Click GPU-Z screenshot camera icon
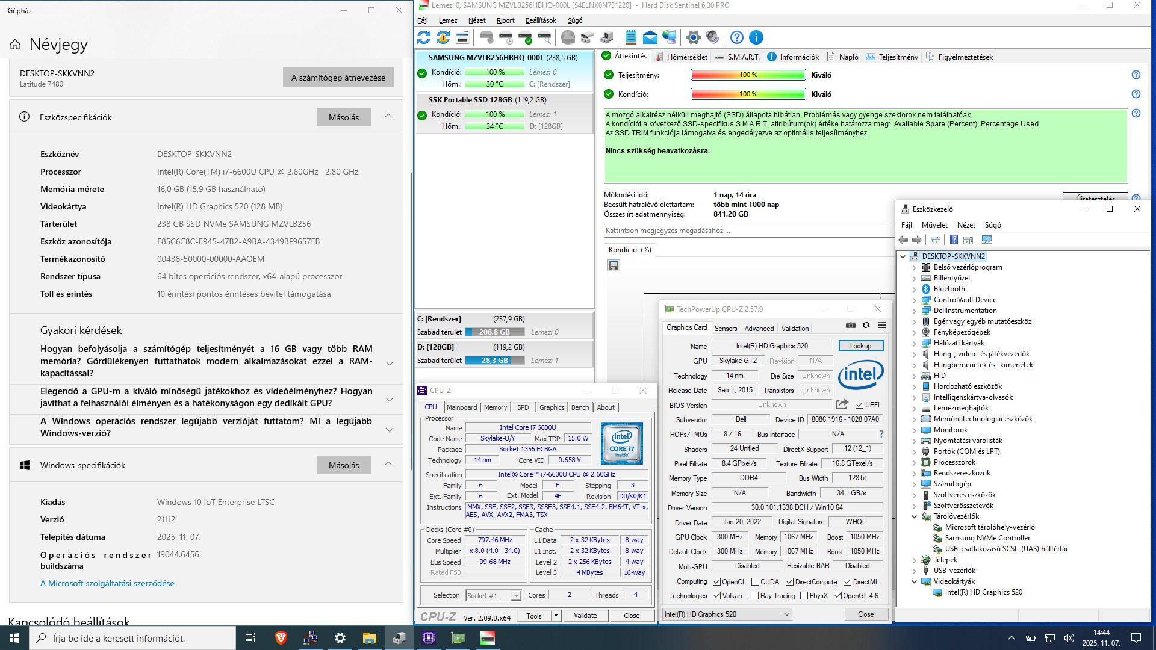This screenshot has width=1156, height=650. tap(850, 325)
